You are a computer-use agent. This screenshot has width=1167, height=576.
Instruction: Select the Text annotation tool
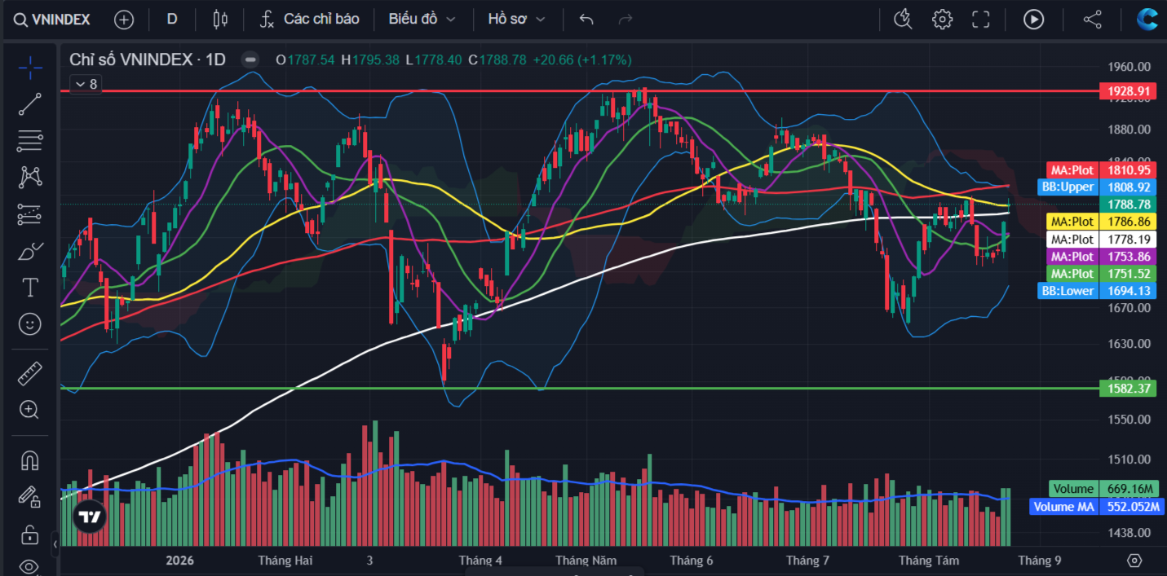[30, 288]
